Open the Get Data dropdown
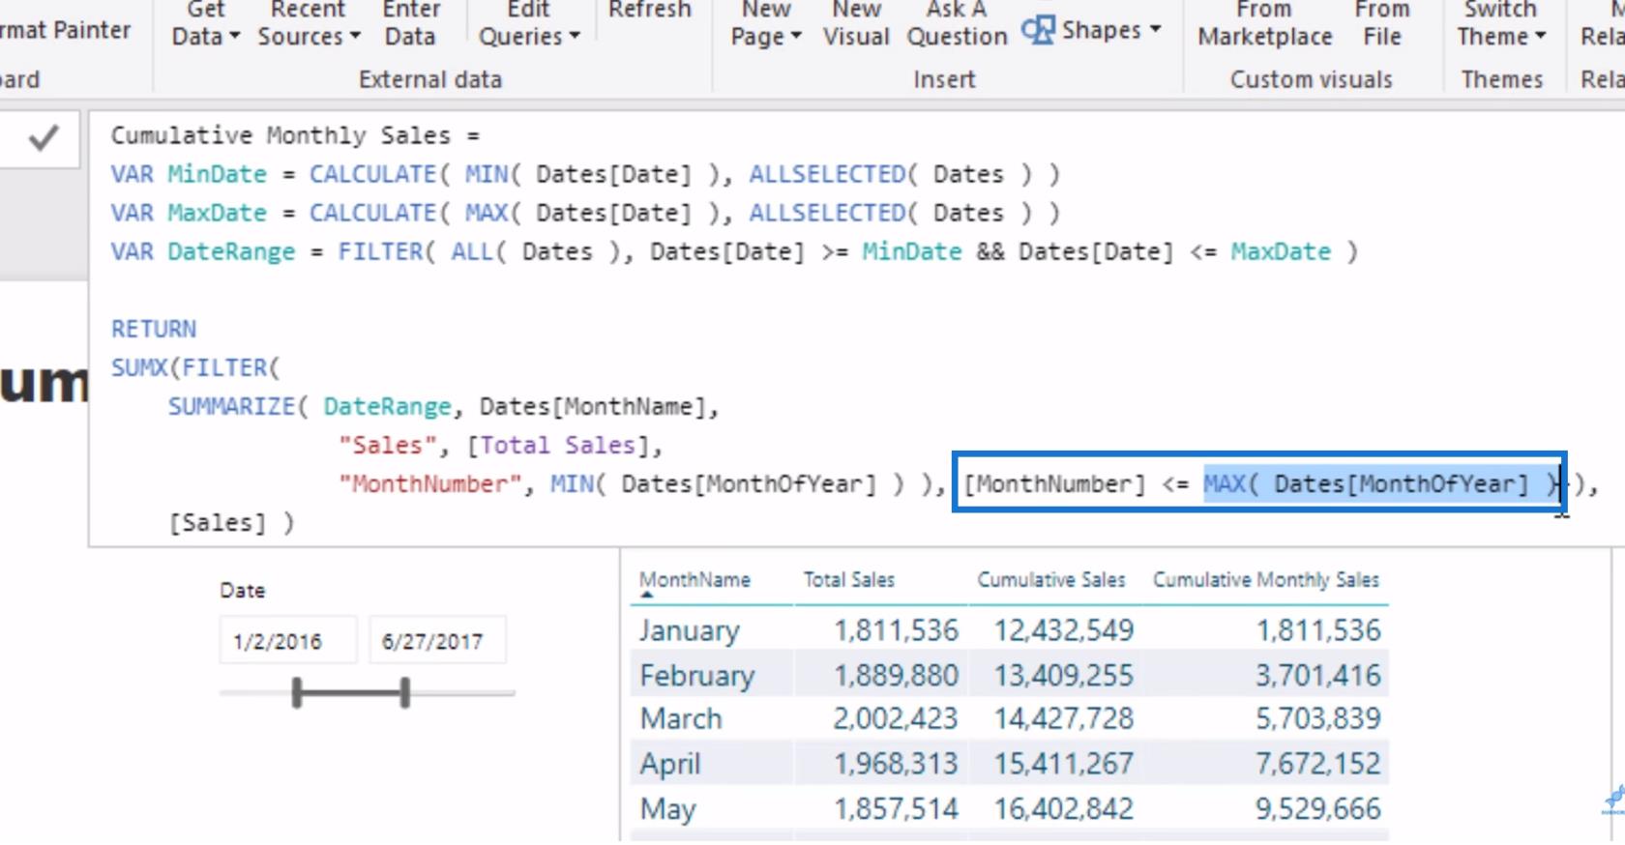This screenshot has height=845, width=1625. click(206, 24)
